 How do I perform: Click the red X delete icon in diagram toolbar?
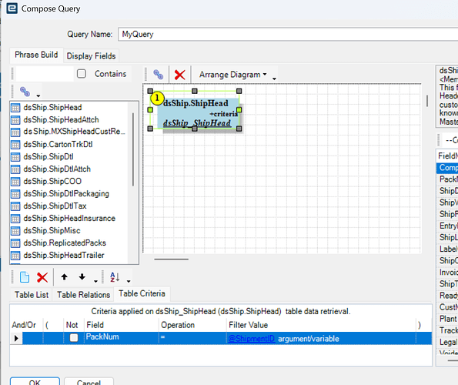(179, 75)
